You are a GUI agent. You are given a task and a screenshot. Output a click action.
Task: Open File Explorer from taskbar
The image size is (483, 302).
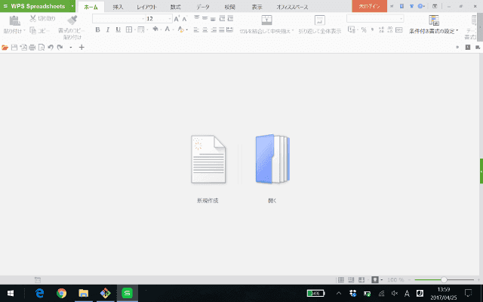point(84,293)
